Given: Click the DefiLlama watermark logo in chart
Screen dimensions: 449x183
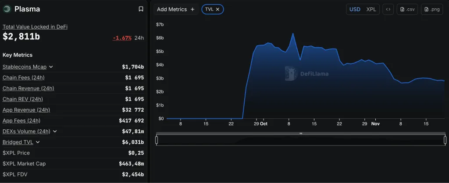Looking at the screenshot, I should point(291,73).
